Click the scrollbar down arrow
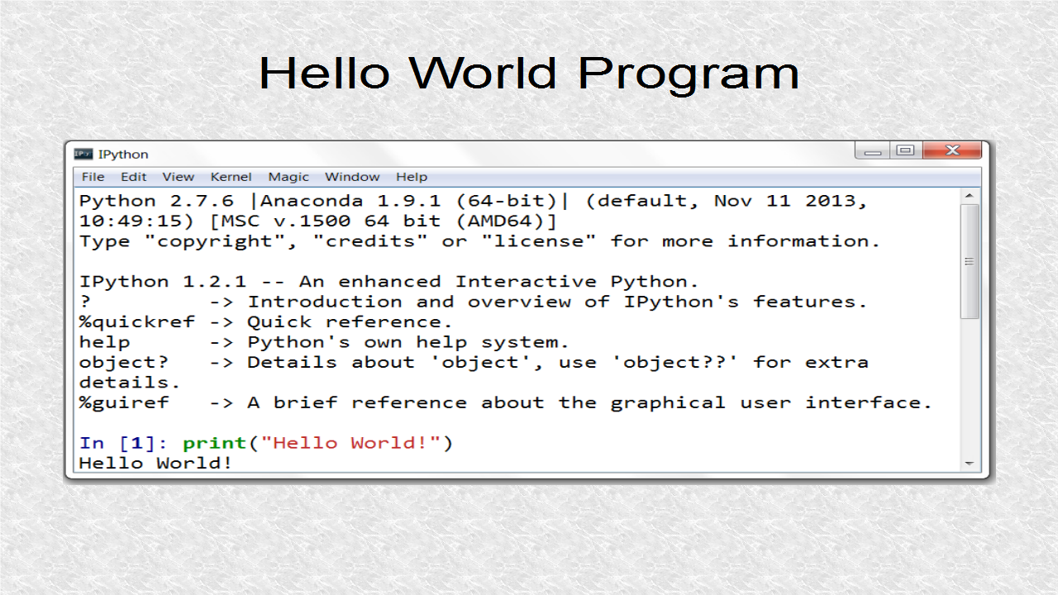 point(968,464)
